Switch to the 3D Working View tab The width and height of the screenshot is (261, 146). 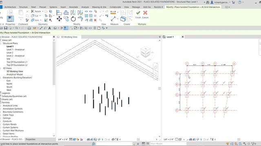[x=69, y=37]
